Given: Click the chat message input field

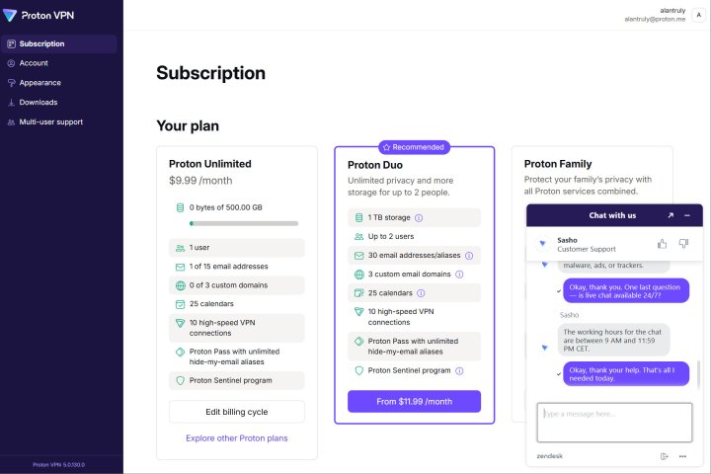Looking at the screenshot, I should click(x=614, y=423).
